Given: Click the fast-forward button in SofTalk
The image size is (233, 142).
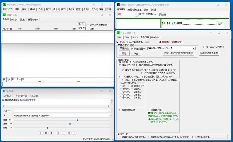Looking at the screenshot, I should coord(62,133).
